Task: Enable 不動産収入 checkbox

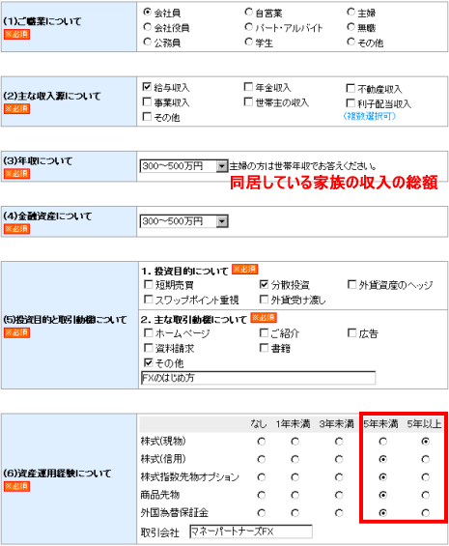Action: (351, 88)
